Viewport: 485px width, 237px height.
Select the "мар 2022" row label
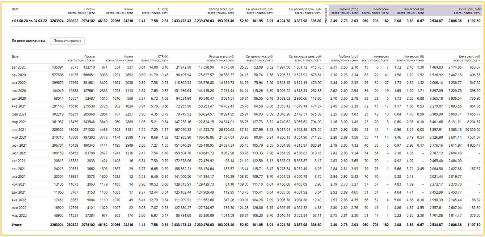(19, 216)
